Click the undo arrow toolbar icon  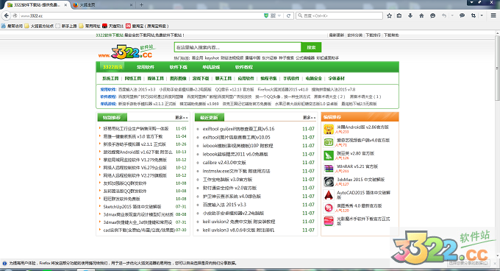[444, 15]
